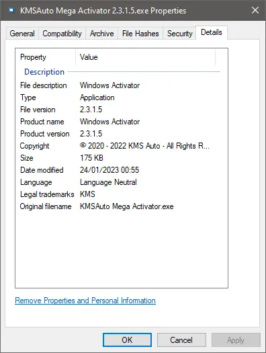The height and width of the screenshot is (353, 266).
Task: Go to the File Hashes tab
Action: (140, 34)
